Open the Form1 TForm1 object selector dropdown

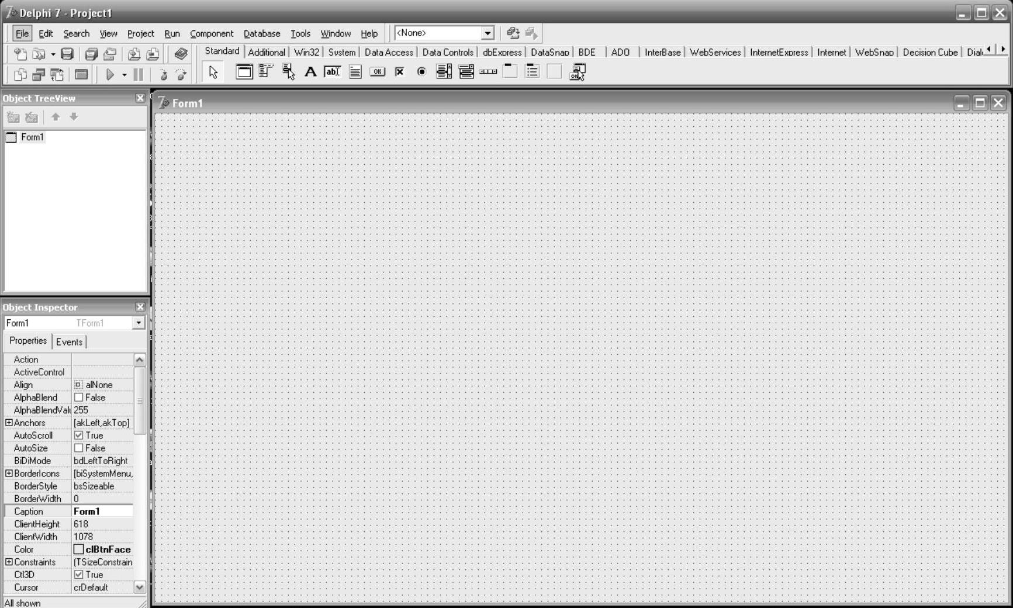click(x=139, y=323)
